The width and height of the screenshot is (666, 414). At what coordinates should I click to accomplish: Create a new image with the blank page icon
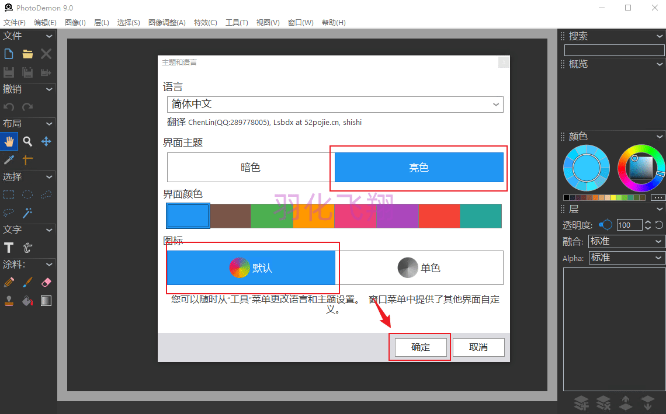9,54
